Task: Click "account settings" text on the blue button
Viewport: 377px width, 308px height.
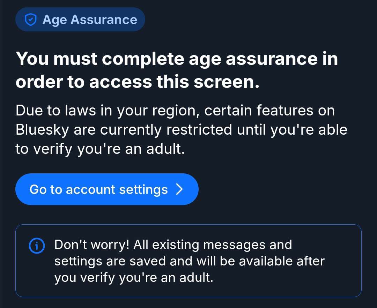Action: (x=117, y=189)
